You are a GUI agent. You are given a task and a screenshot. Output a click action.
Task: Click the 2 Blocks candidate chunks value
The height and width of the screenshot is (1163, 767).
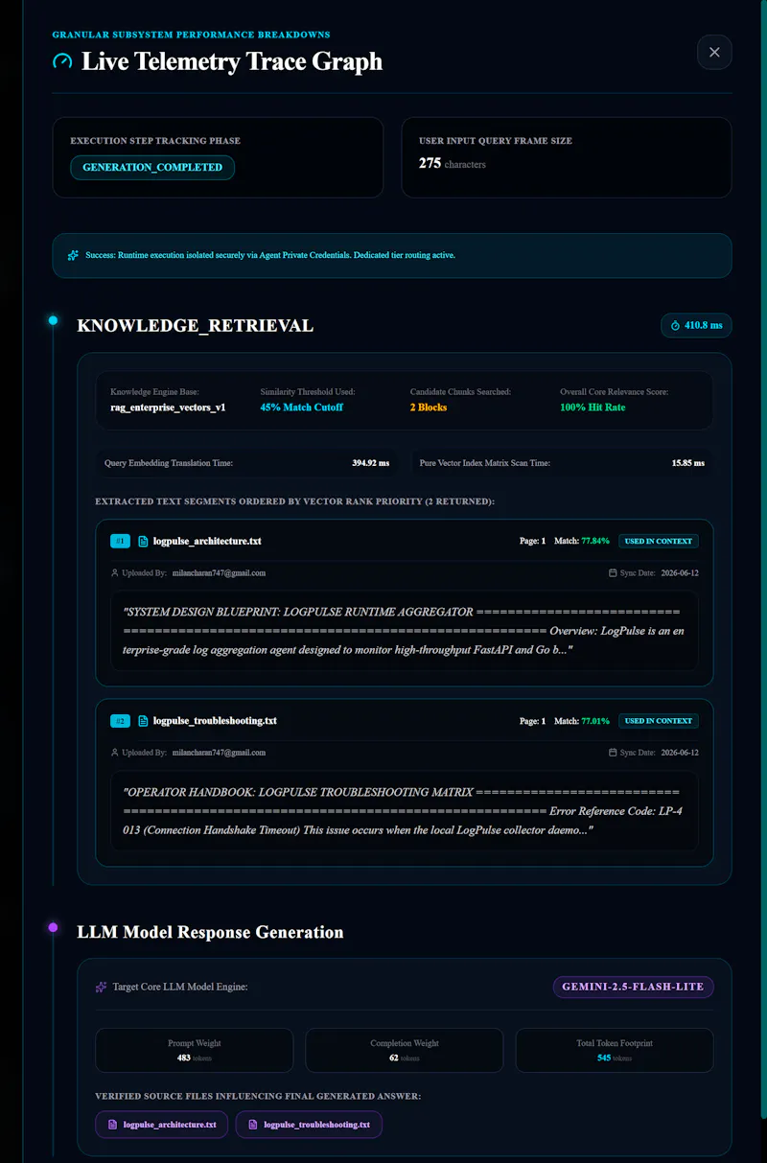429,407
